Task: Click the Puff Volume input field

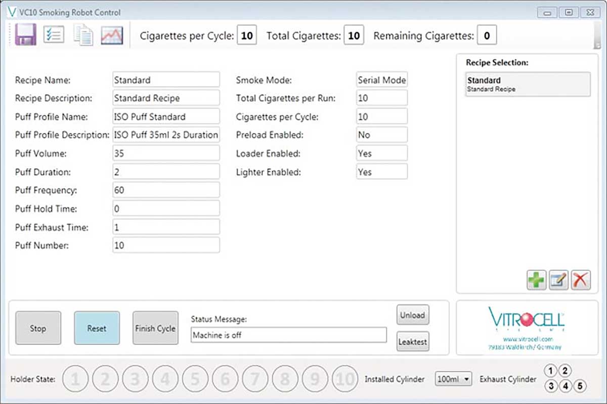Action: pyautogui.click(x=166, y=154)
